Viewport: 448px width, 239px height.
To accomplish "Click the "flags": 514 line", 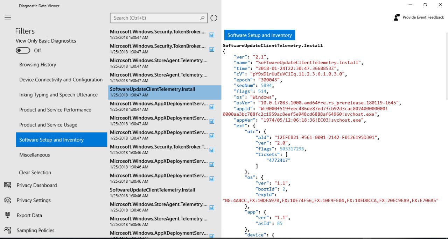I will [251, 91].
